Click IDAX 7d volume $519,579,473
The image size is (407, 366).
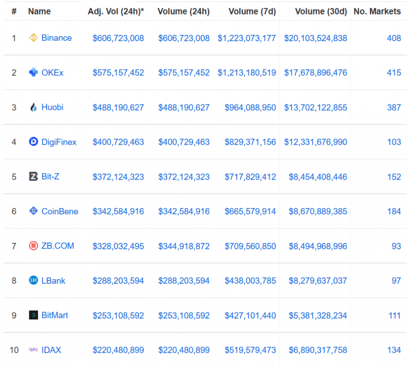pos(250,350)
